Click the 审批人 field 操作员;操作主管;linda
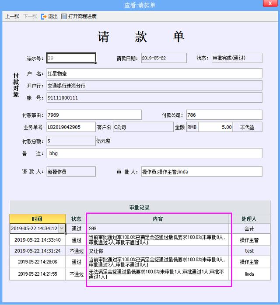Image resolution: width=280 pixels, height=305 pixels. (202, 172)
